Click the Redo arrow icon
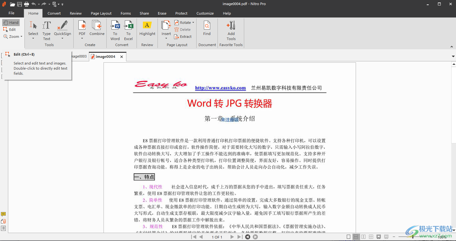 point(44,4)
